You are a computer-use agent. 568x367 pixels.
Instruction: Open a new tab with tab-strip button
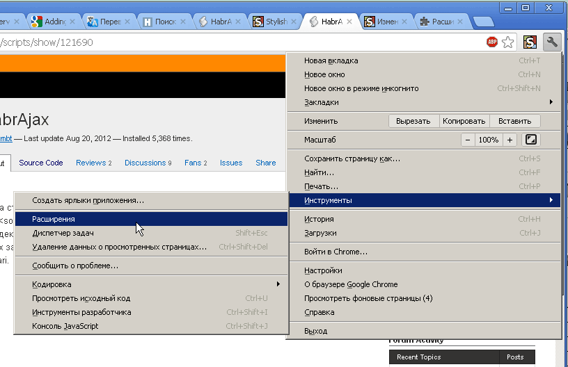click(x=484, y=22)
